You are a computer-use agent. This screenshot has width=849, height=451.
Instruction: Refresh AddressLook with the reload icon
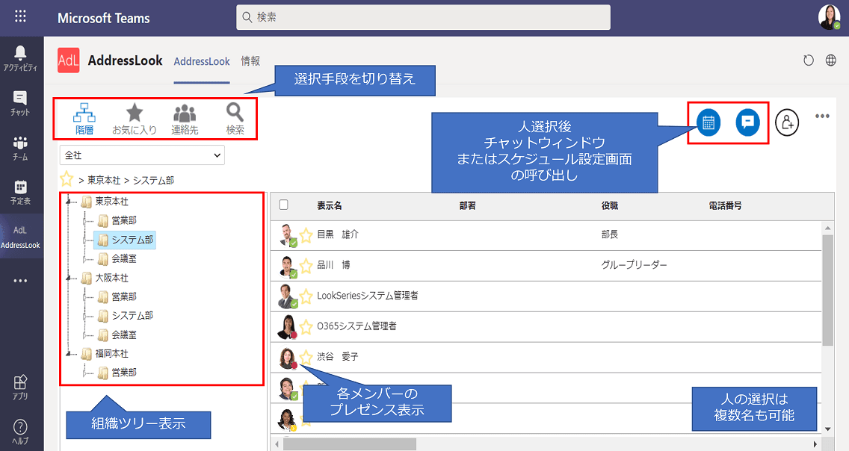coord(808,61)
